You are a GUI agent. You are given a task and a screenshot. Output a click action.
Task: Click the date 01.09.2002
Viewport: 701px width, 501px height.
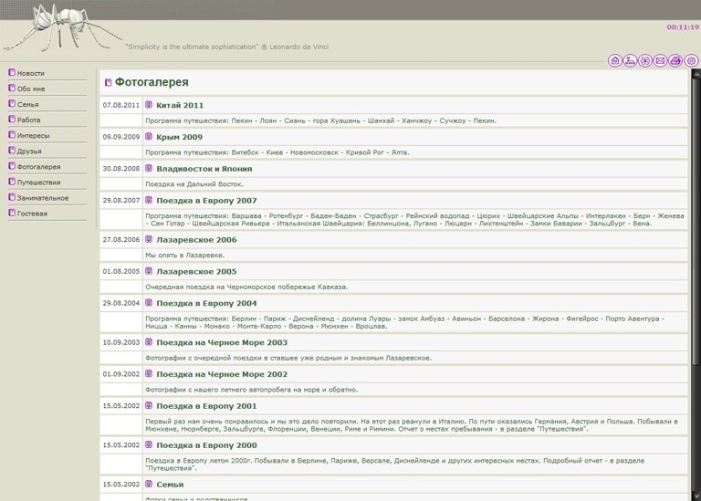point(121,374)
